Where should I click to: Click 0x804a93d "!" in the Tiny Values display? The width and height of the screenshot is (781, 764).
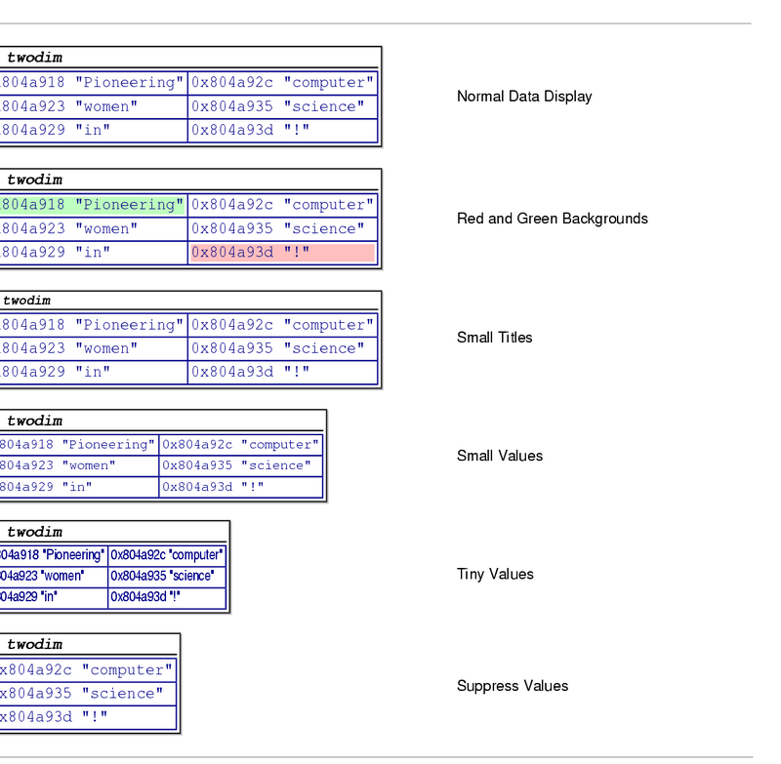(167, 597)
